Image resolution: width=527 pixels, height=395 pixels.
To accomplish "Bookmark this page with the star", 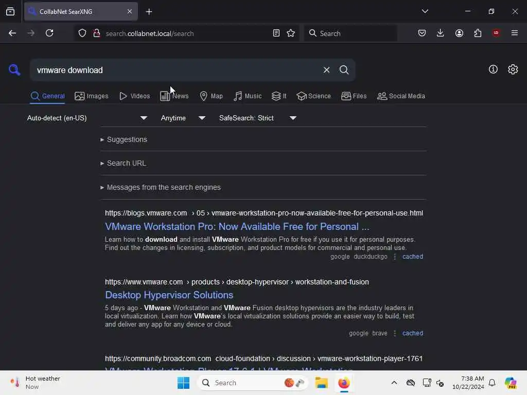I will click(291, 33).
